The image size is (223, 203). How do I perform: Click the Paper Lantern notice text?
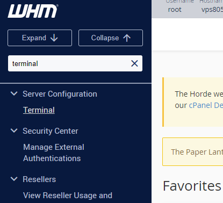[197, 152]
